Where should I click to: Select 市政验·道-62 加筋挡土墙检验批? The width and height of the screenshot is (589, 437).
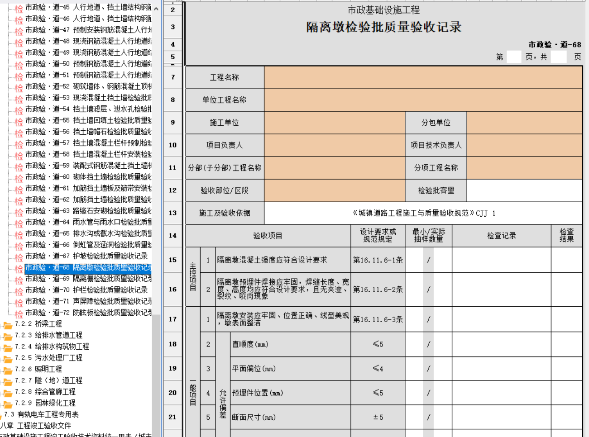click(x=88, y=199)
